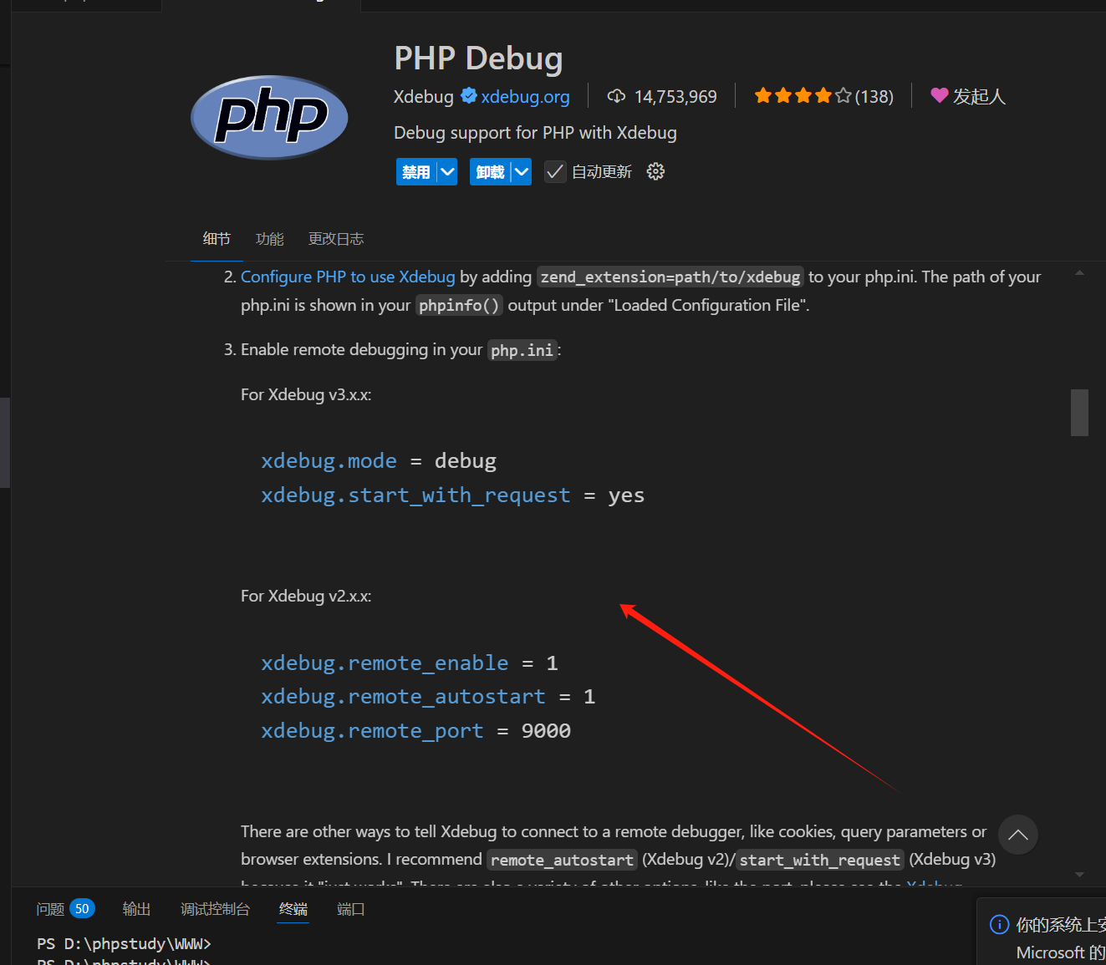
Task: Click the xdebug.mode = debug line
Action: 379,461
